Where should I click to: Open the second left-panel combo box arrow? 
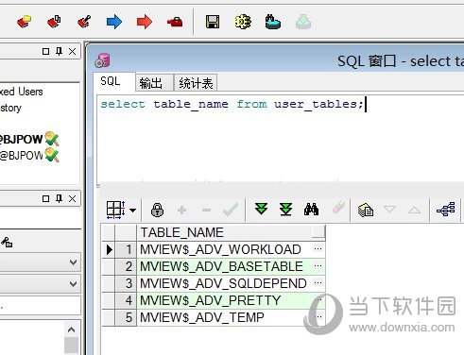click(73, 284)
